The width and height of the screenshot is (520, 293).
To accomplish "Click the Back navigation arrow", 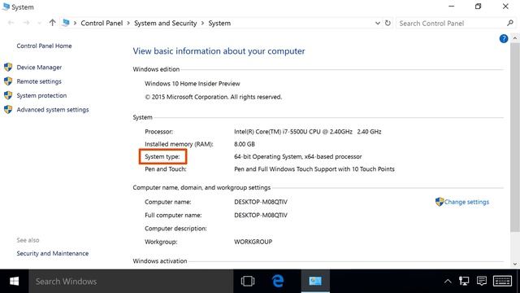I will tap(11, 23).
